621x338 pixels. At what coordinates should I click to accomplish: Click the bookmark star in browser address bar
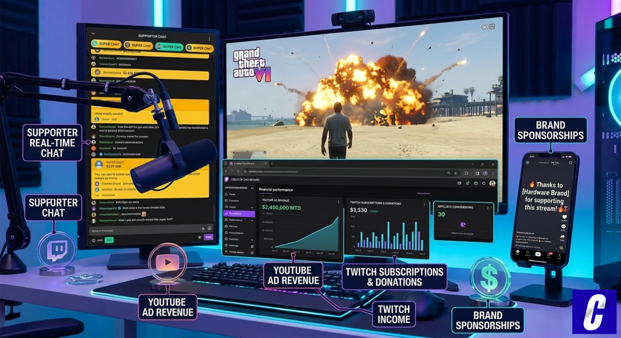click(456, 173)
